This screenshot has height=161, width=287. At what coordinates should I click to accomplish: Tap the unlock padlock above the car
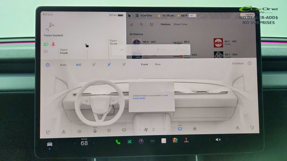(87, 45)
